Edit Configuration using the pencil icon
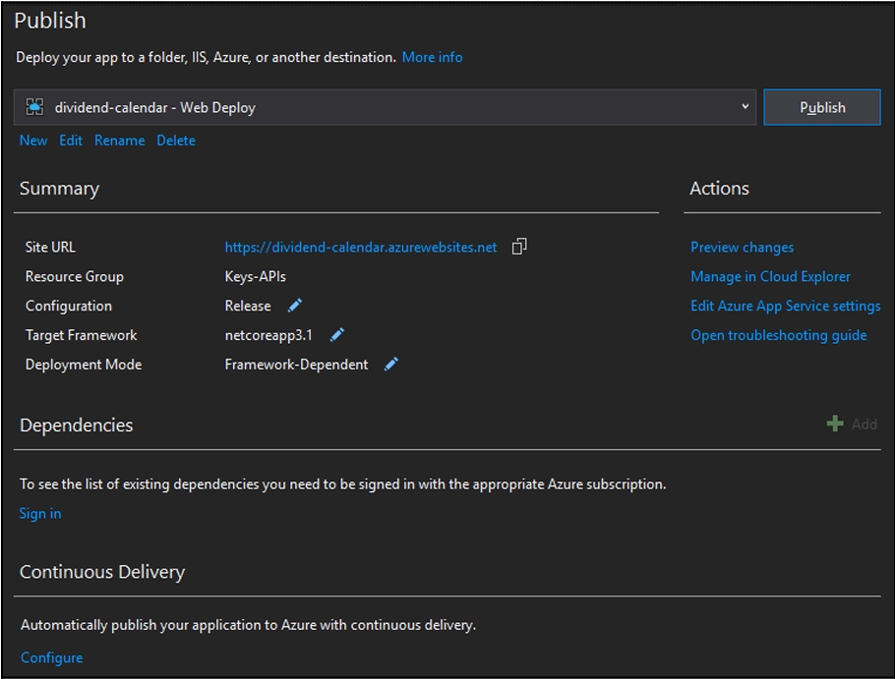 coord(295,306)
